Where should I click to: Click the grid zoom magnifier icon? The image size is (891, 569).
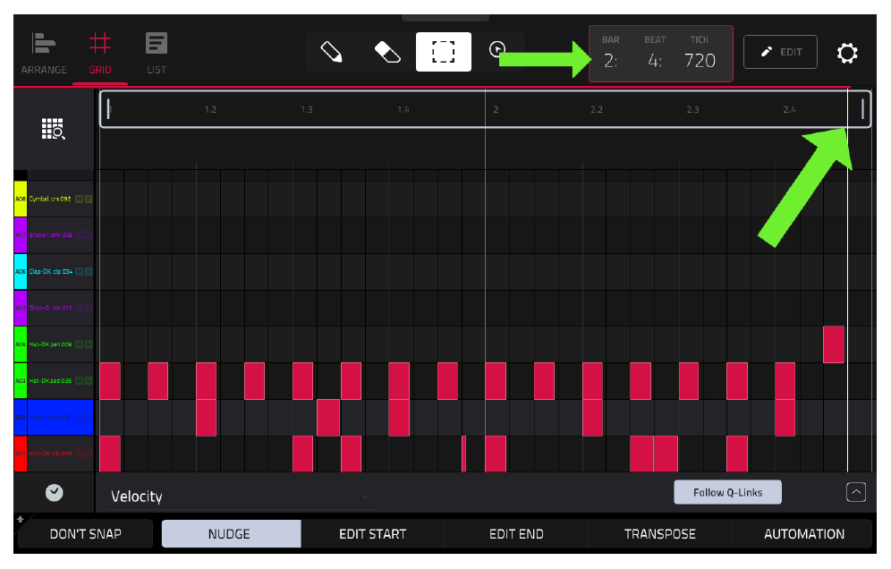tap(54, 129)
